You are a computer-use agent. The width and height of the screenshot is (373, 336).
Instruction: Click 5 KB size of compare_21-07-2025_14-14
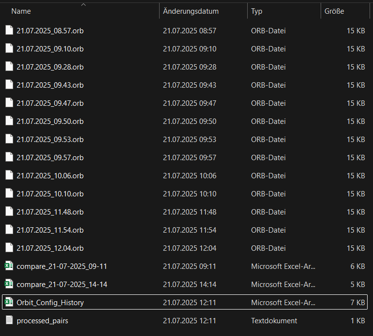tap(357, 285)
